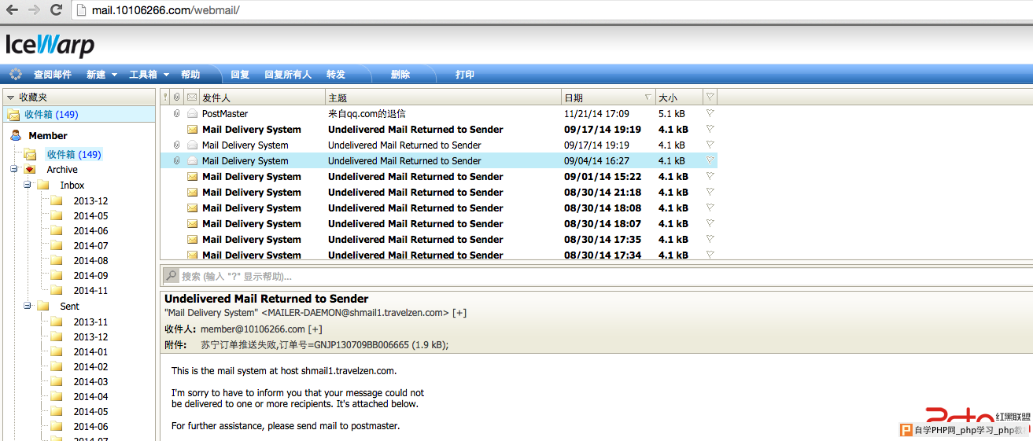Sort by the 主题 column header
This screenshot has width=1033, height=441.
[x=444, y=97]
